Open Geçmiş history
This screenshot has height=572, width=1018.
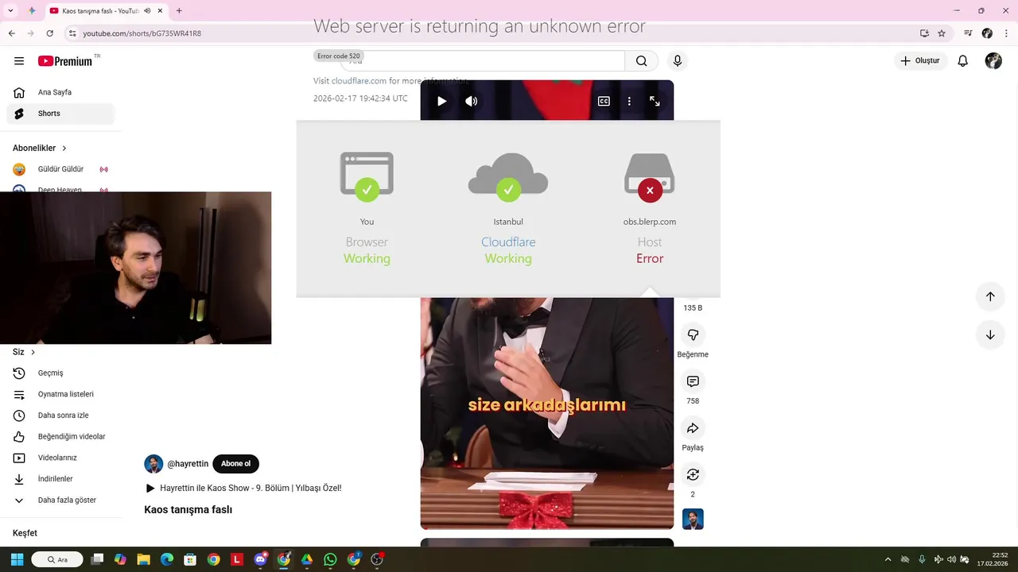pos(60,373)
